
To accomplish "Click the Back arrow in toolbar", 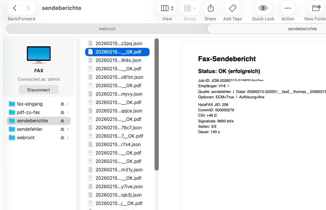I will (15, 8).
